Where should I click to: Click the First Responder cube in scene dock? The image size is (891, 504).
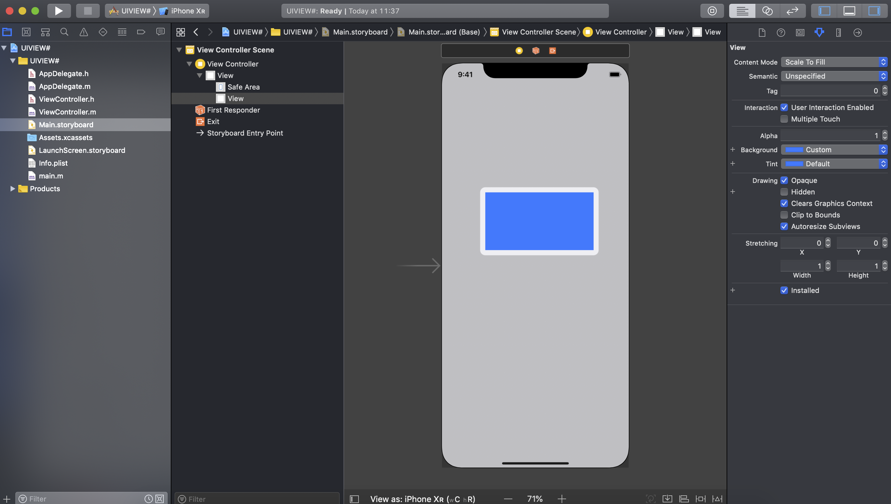coord(536,51)
